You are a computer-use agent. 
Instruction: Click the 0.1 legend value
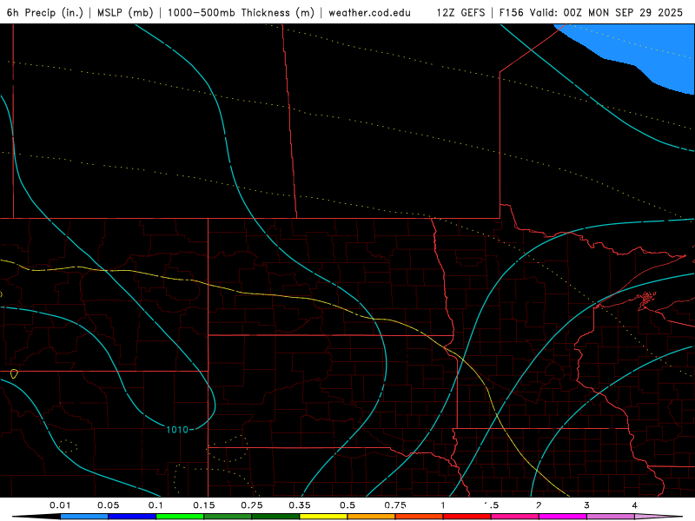[156, 505]
